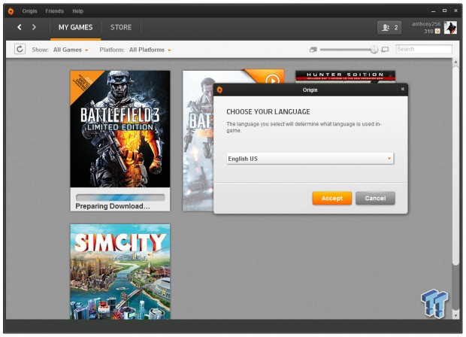The width and height of the screenshot is (466, 337).
Task: Minimize the Origin window
Action: (434, 11)
